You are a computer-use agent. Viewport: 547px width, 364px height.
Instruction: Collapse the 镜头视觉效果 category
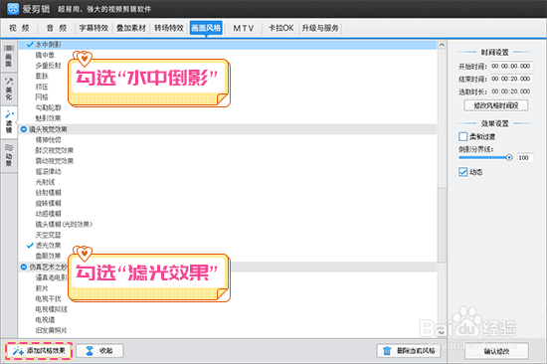click(24, 129)
